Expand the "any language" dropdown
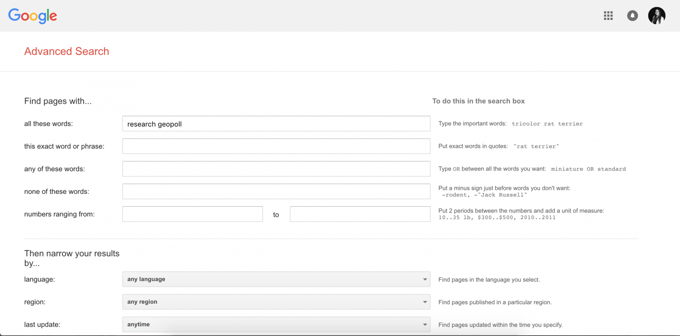This screenshot has width=680, height=336. [x=275, y=279]
